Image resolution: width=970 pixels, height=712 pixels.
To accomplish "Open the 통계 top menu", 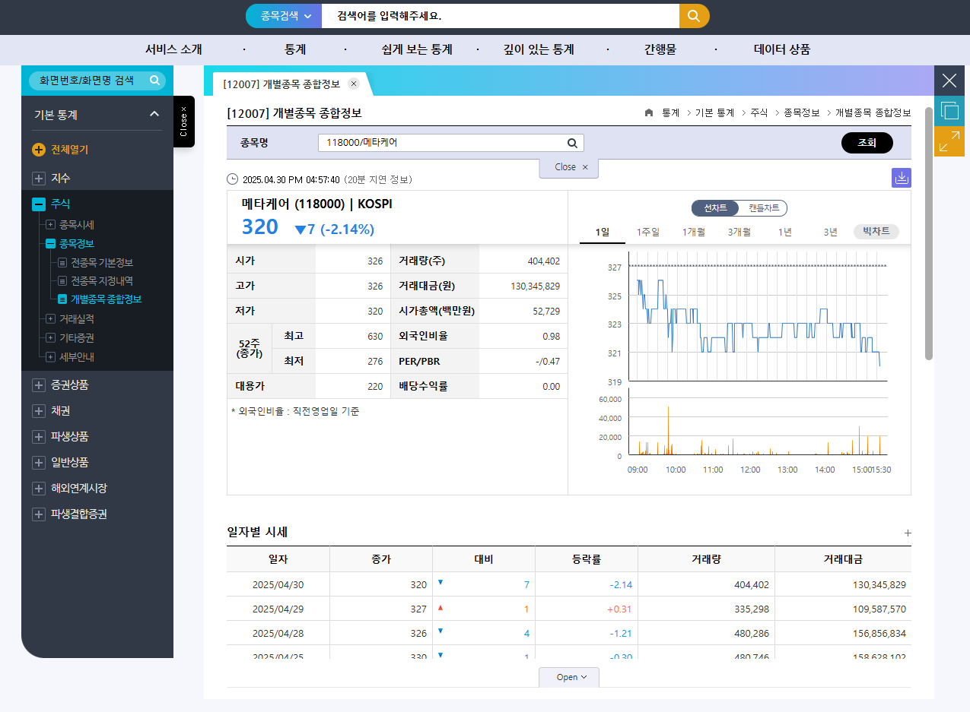I will click(x=295, y=49).
